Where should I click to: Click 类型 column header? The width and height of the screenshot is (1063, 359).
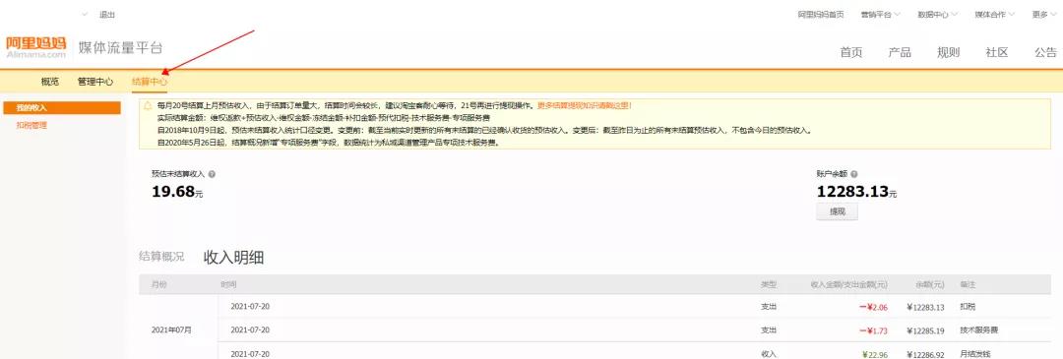point(768,284)
